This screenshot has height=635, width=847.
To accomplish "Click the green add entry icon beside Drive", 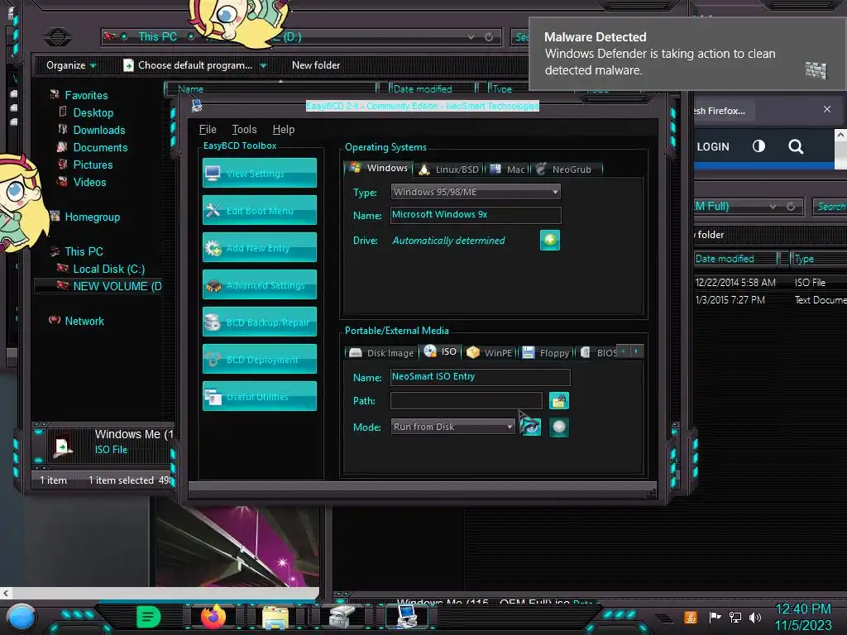I will pos(550,241).
